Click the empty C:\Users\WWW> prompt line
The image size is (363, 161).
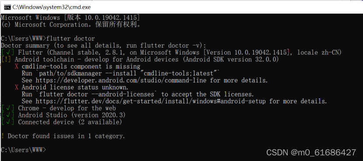coord(24,150)
